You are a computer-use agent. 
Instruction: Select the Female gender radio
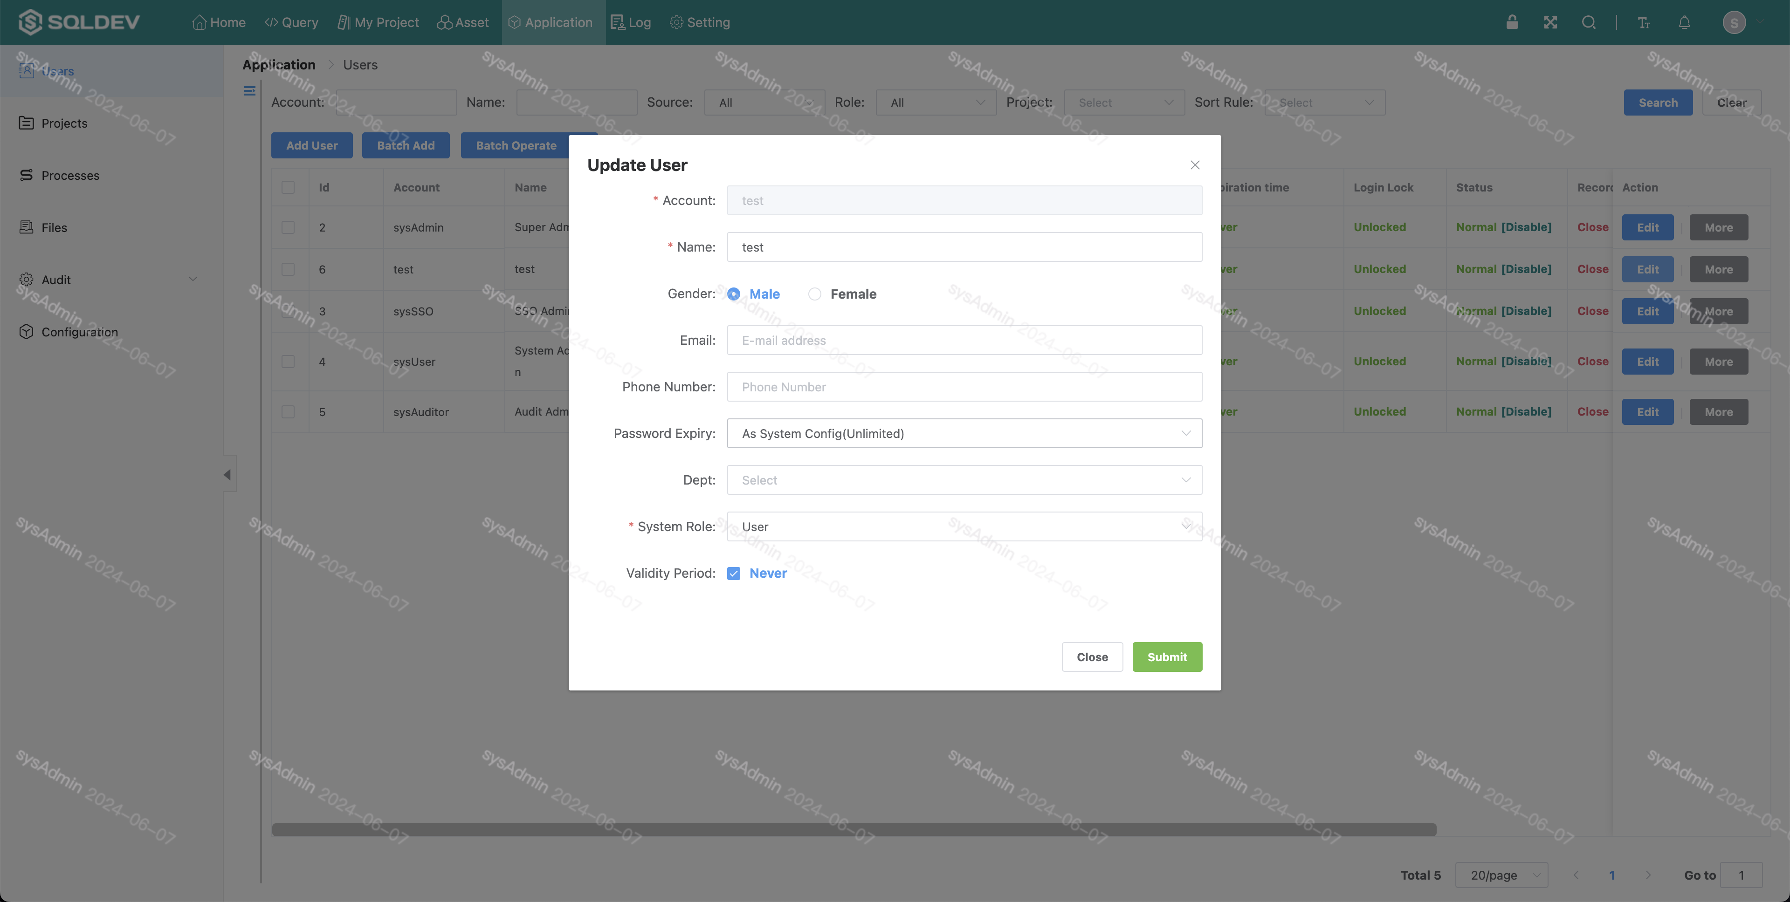click(x=814, y=294)
